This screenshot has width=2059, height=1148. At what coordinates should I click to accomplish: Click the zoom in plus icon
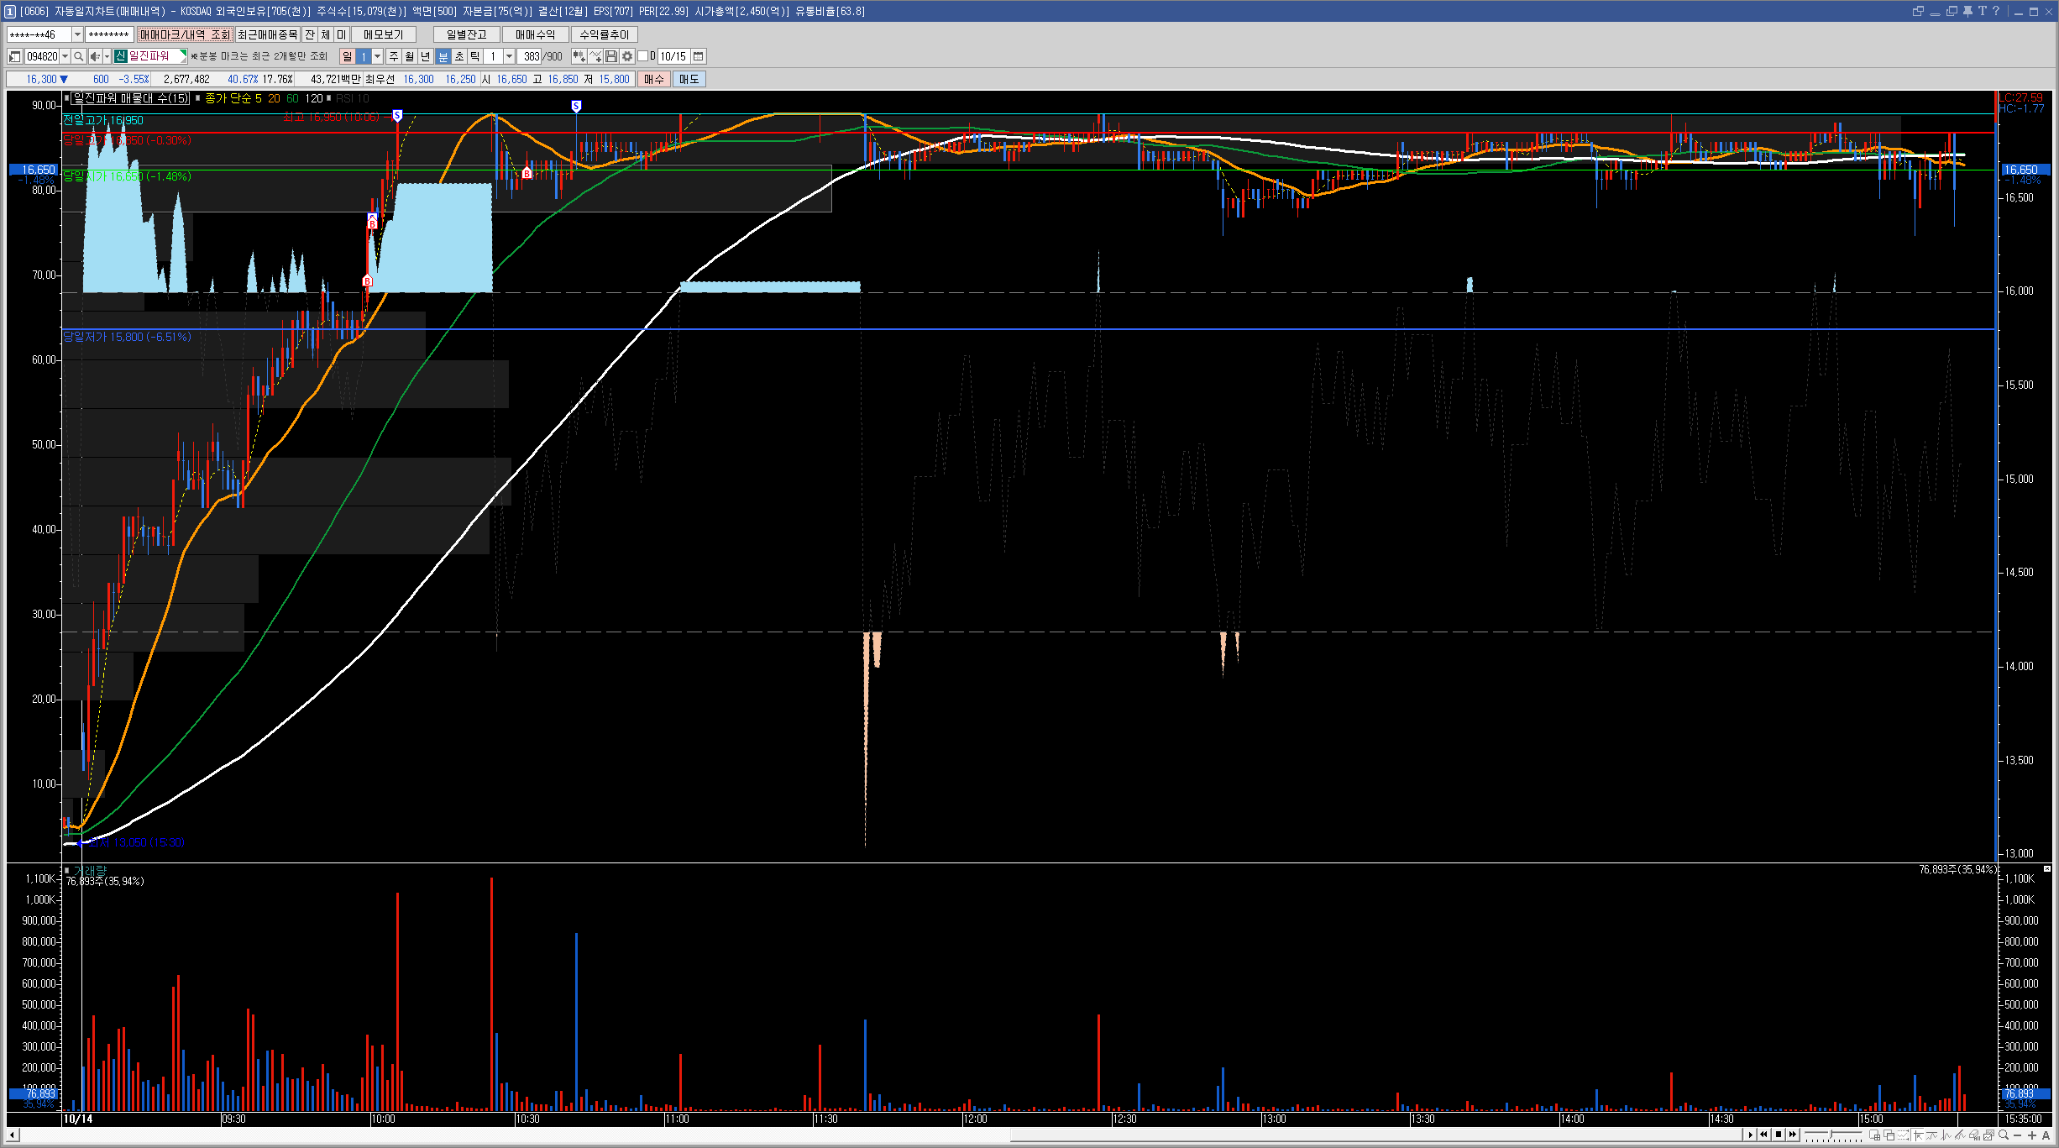click(x=2032, y=1135)
